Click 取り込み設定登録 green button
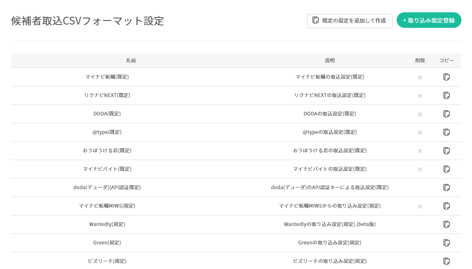 429,20
